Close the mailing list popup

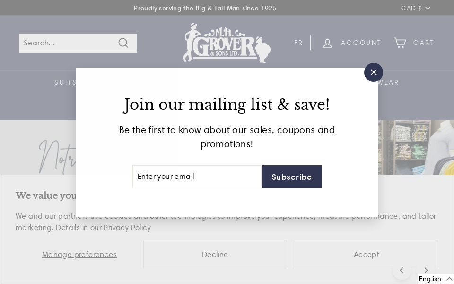tap(374, 72)
